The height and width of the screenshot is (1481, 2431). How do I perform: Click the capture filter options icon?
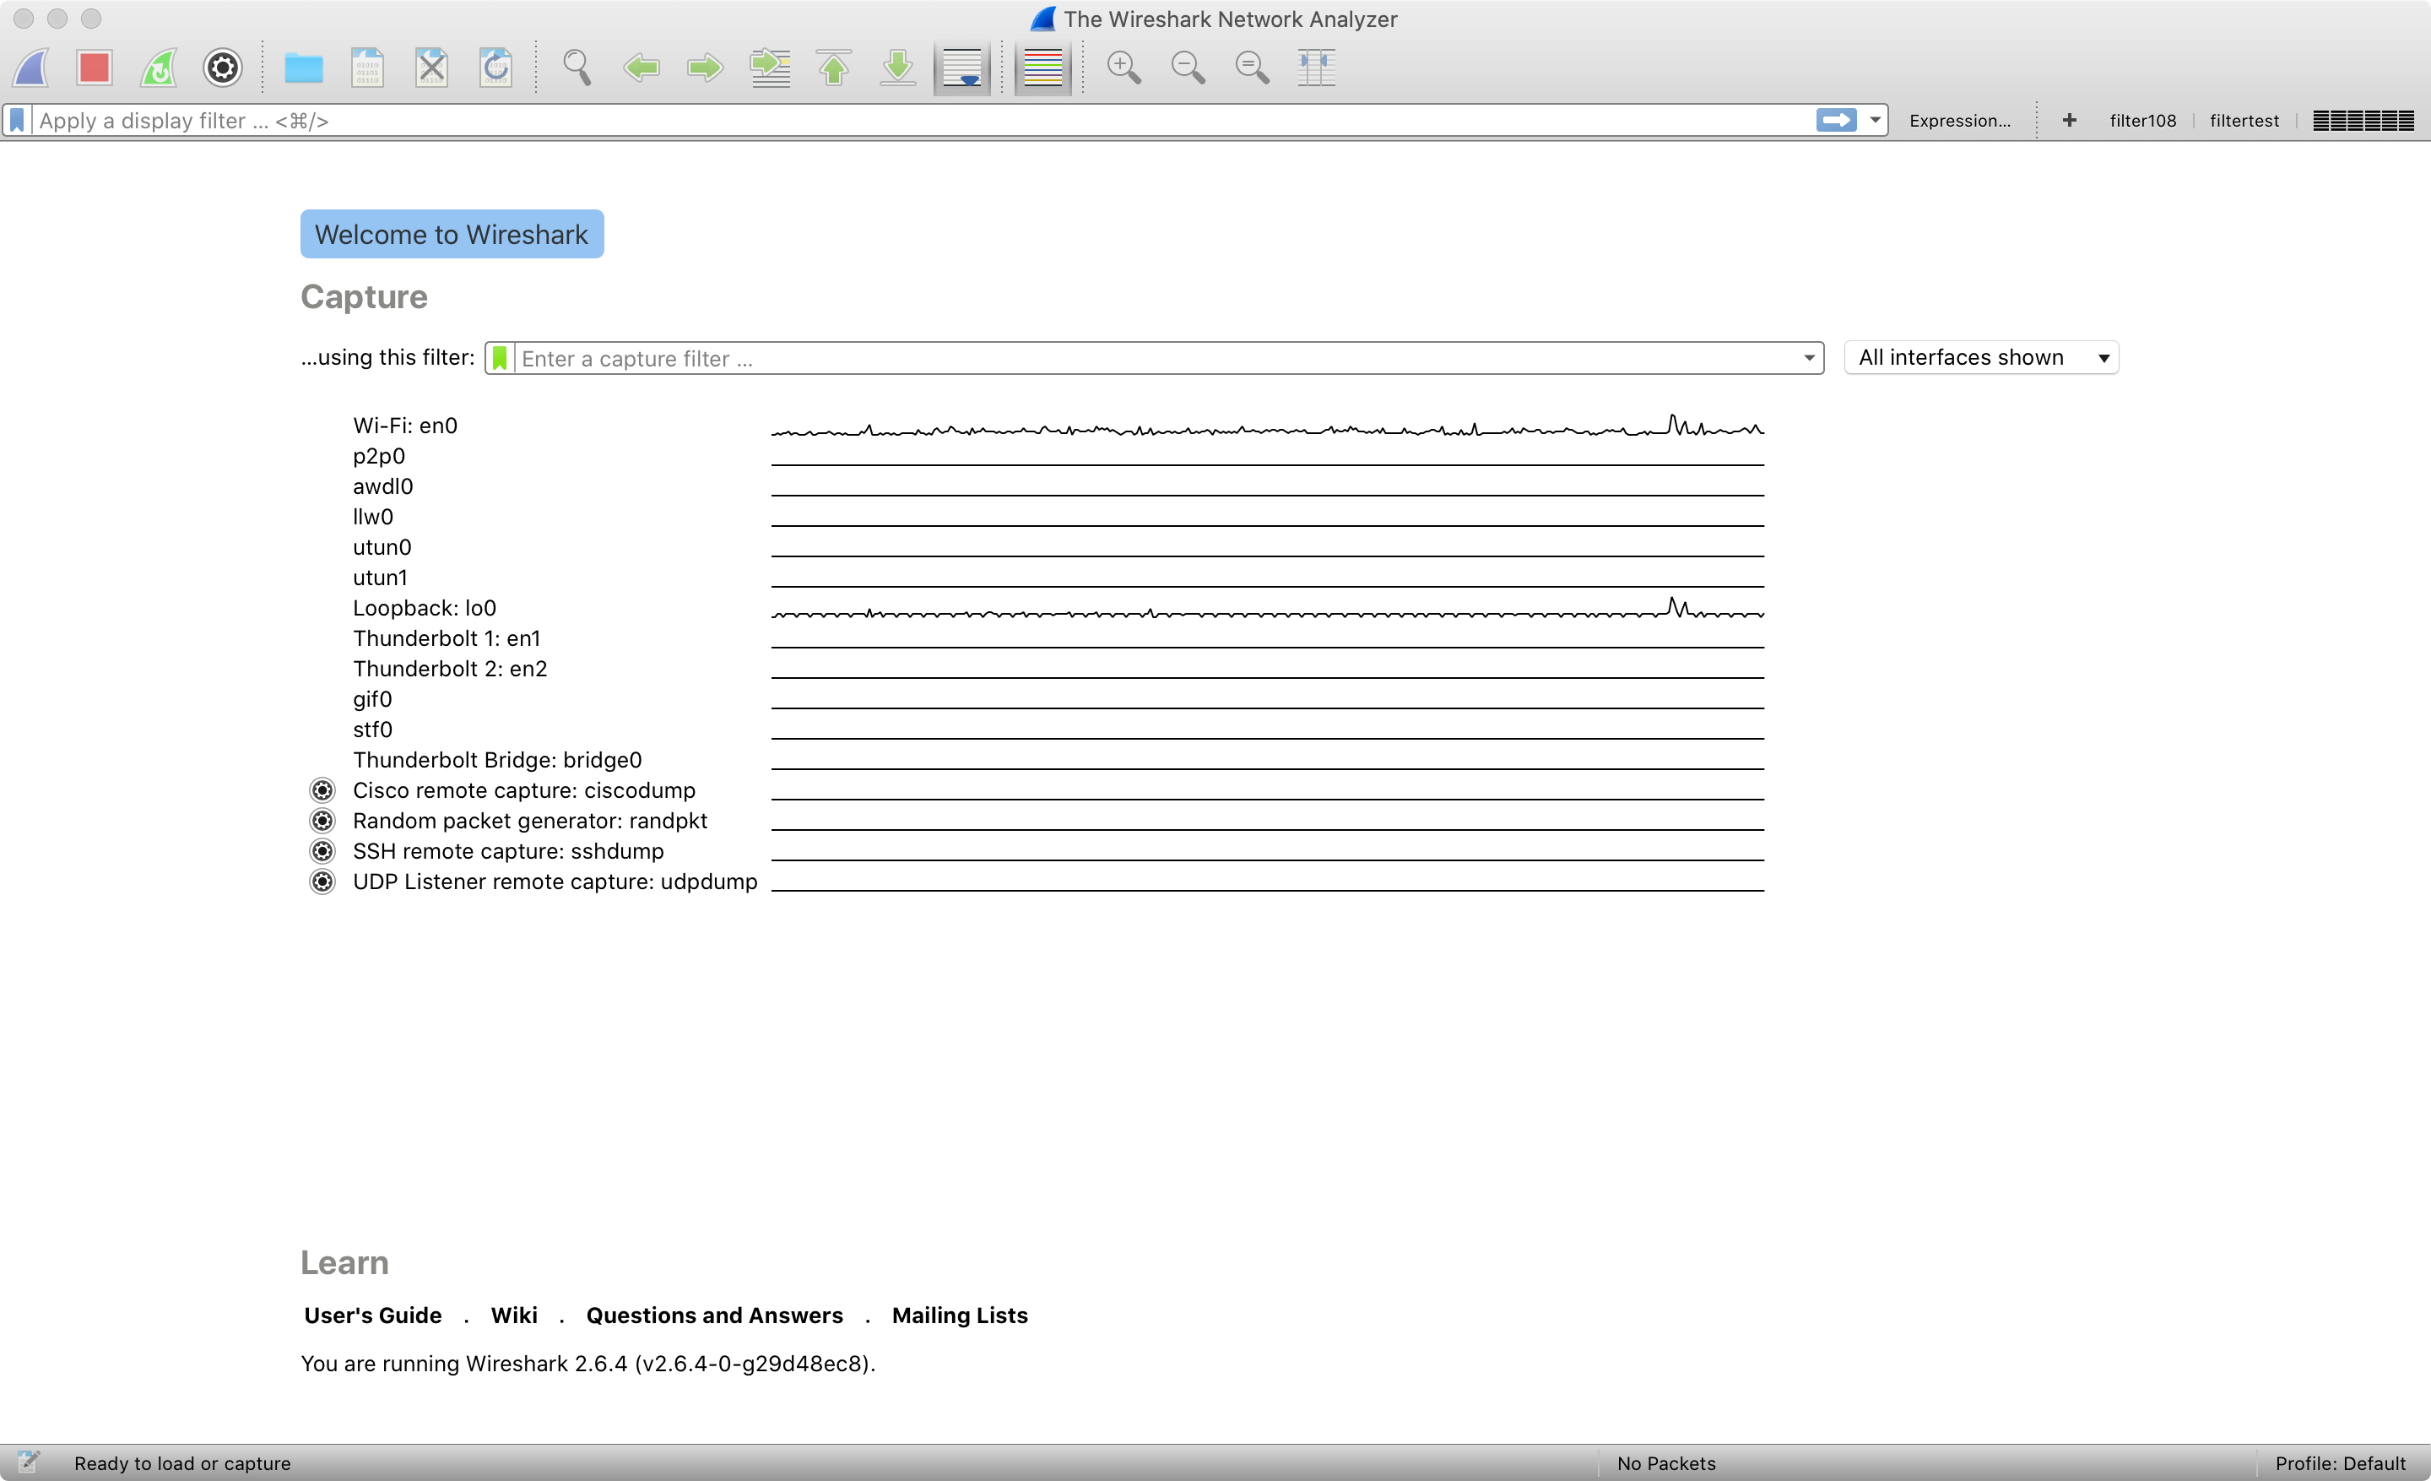pyautogui.click(x=504, y=358)
